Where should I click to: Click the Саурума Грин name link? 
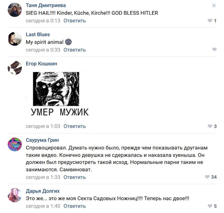click(42, 140)
